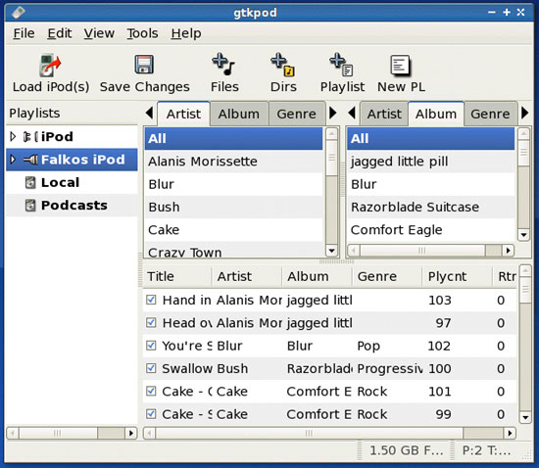Screen dimensions: 539x468
Task: Select Podcasts playlist entry
Action: pos(72,206)
